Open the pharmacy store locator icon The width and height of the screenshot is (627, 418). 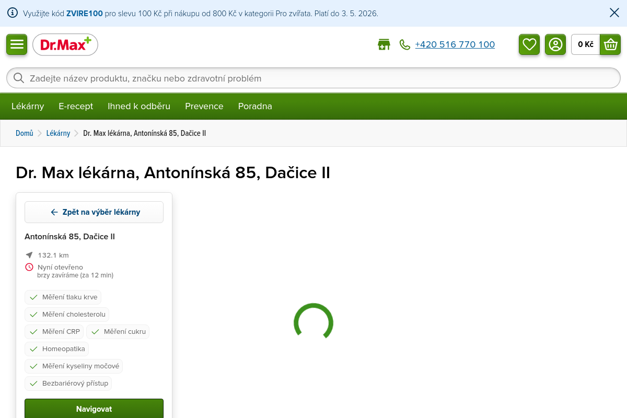coord(384,44)
